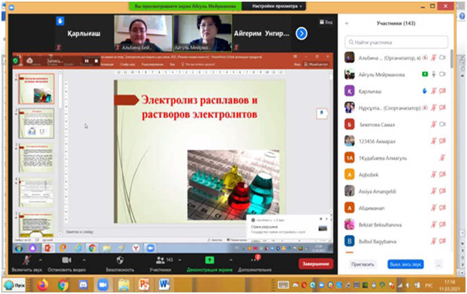Screen dimensions: 467x294
Task: Select Альбина's video thumbnail tile
Action: click(x=143, y=34)
